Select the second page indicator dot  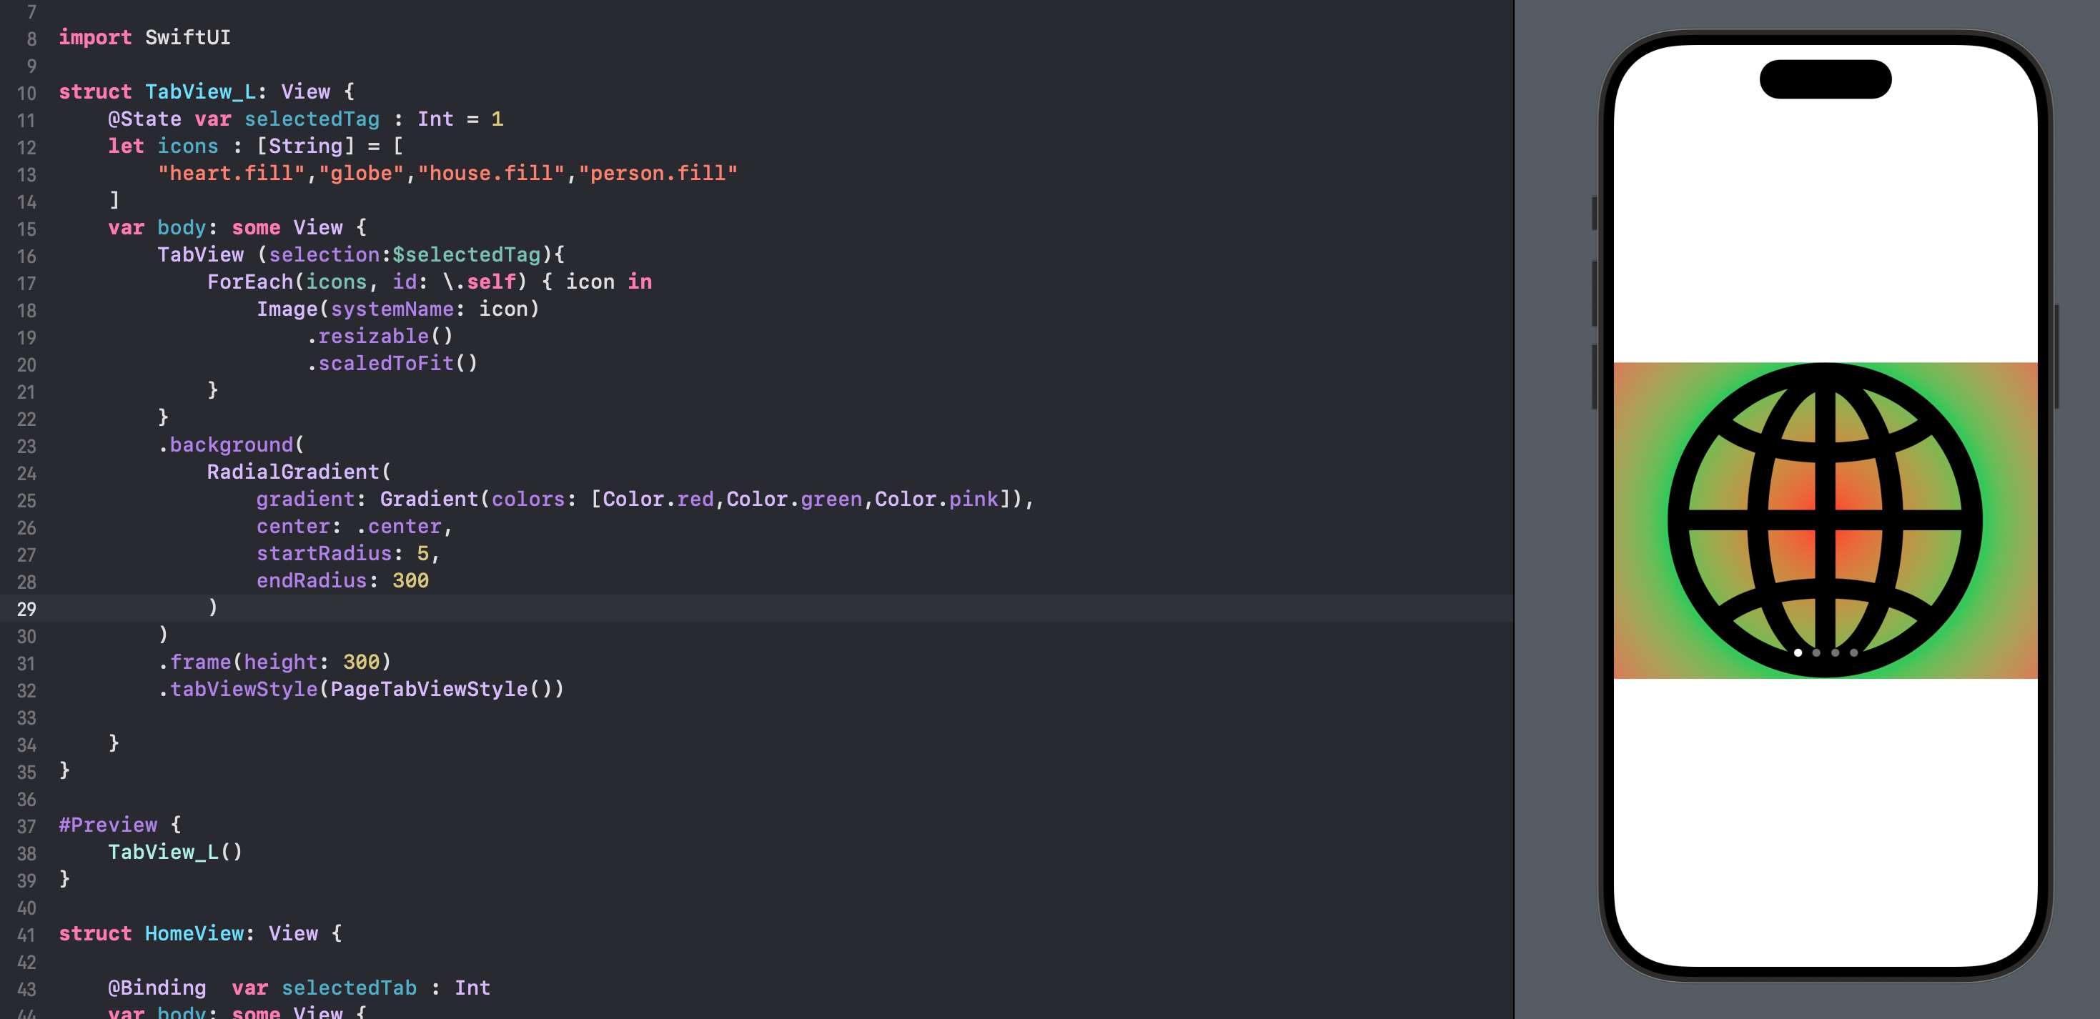tap(1816, 652)
